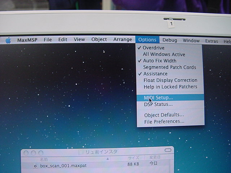Open the Help menu
This screenshot has width=231, height=173.
pos(227,42)
